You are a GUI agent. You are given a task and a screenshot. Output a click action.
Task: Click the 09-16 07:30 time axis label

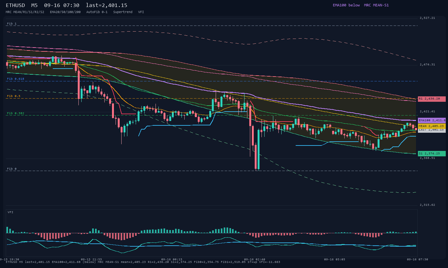(417, 259)
